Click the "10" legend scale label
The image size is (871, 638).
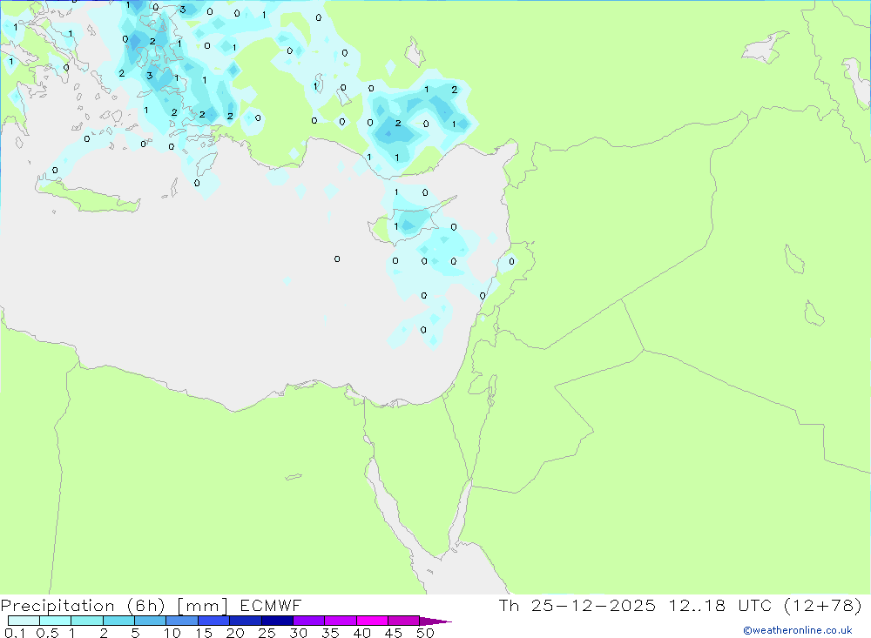tap(172, 633)
